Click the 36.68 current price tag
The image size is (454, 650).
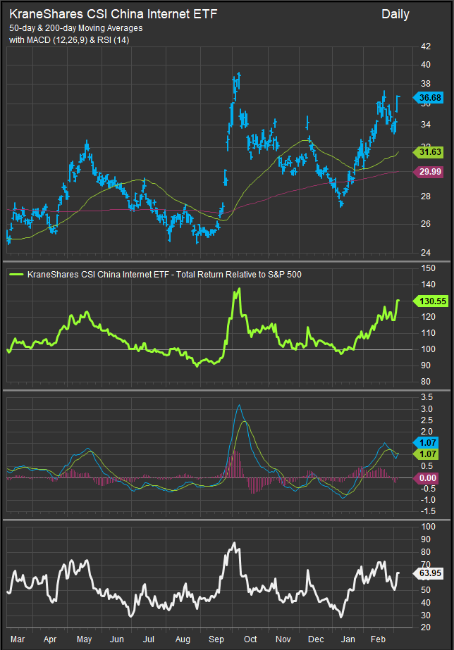tap(429, 98)
